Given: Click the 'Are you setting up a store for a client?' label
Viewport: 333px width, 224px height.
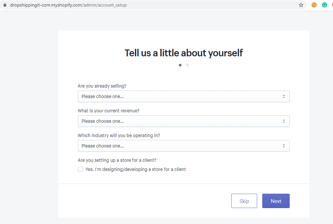Looking at the screenshot, I should pos(117,160).
